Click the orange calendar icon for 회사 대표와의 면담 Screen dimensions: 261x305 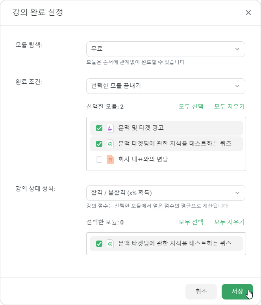110,160
